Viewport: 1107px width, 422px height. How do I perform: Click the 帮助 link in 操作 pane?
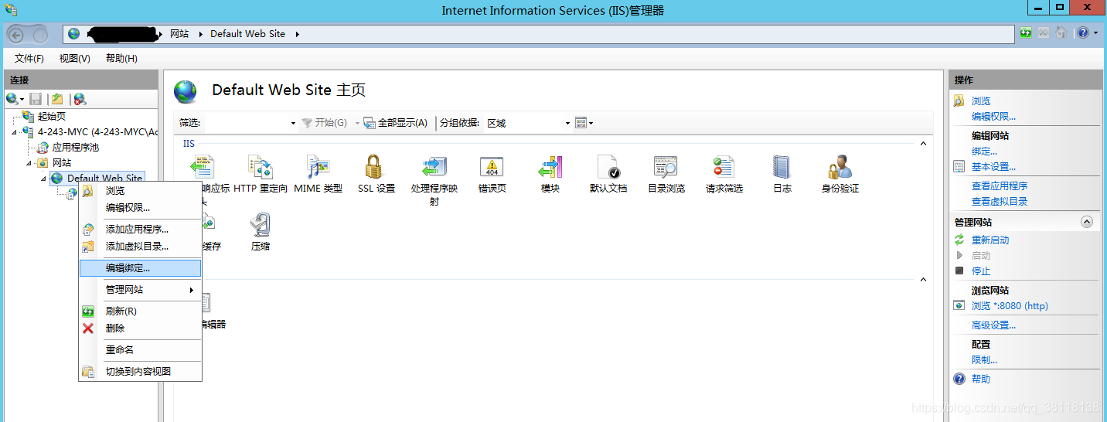pyautogui.click(x=981, y=379)
